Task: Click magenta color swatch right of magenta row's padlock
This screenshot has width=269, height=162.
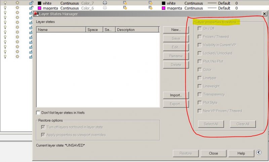Action: 39,8
